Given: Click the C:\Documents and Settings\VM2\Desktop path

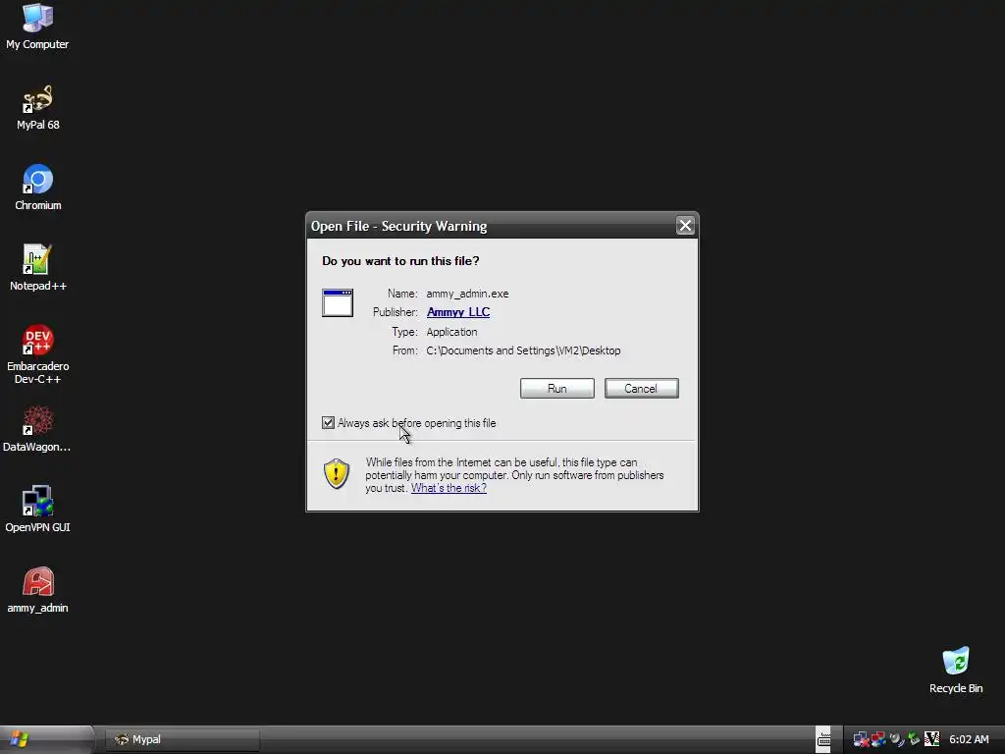Looking at the screenshot, I should (523, 350).
